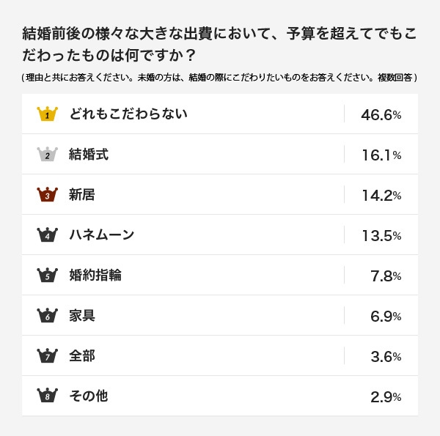Click the rank 6 crown icon
The width and height of the screenshot is (440, 436).
click(47, 316)
